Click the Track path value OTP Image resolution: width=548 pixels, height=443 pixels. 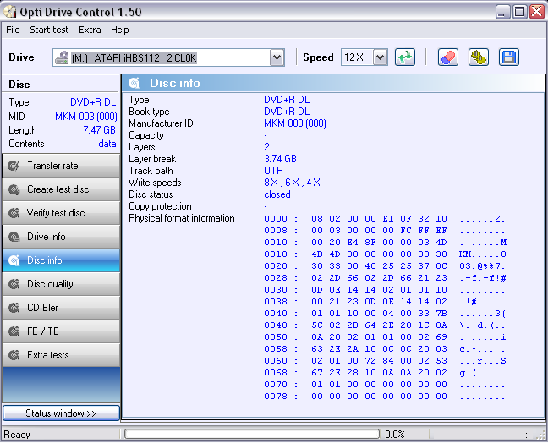(x=273, y=171)
